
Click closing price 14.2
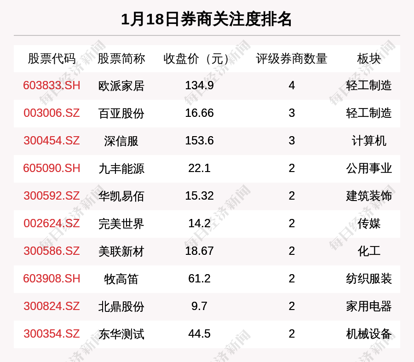[199, 224]
